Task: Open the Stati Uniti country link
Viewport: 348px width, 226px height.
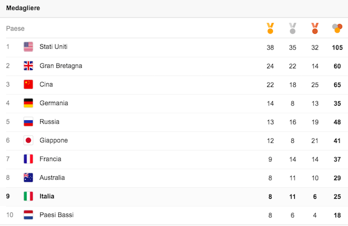Action: pos(53,47)
